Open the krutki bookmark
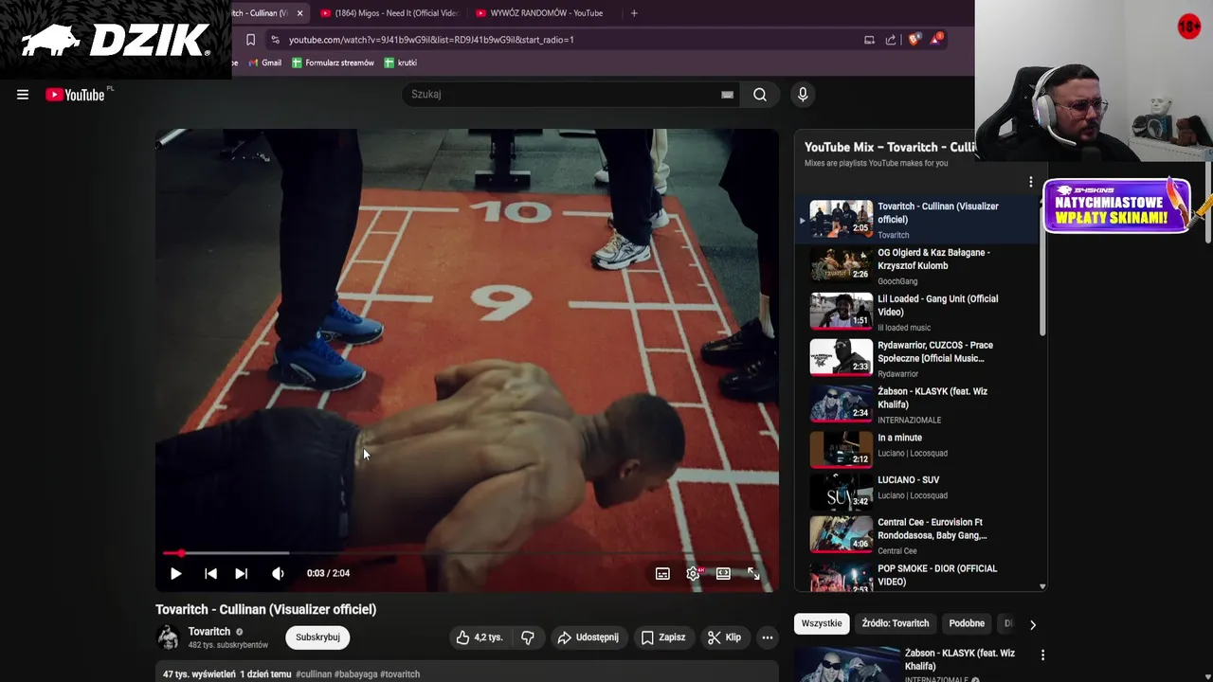Viewport: 1213px width, 682px height. pos(401,63)
